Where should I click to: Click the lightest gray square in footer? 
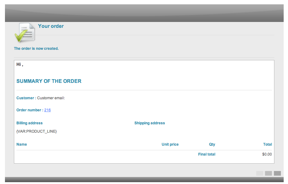pyautogui.click(x=260, y=173)
